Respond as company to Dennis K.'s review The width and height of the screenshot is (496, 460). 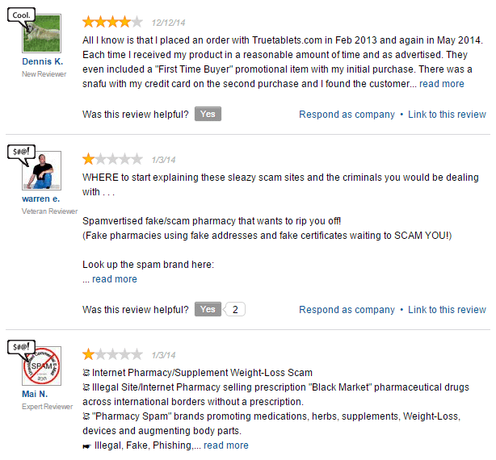click(x=347, y=115)
